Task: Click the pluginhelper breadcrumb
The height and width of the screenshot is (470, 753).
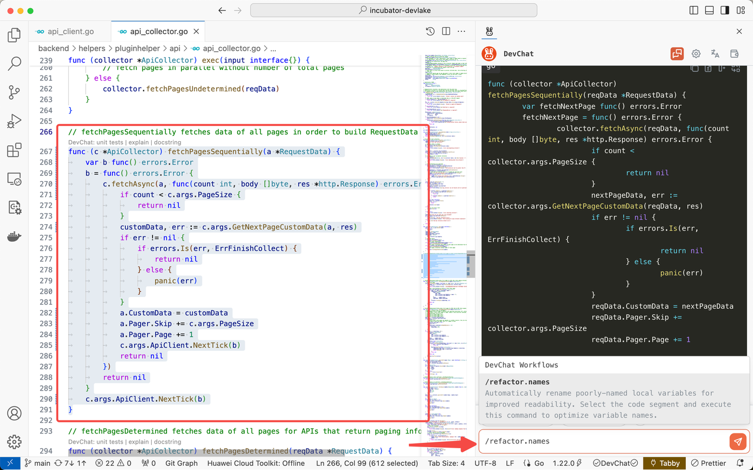Action: pos(138,48)
